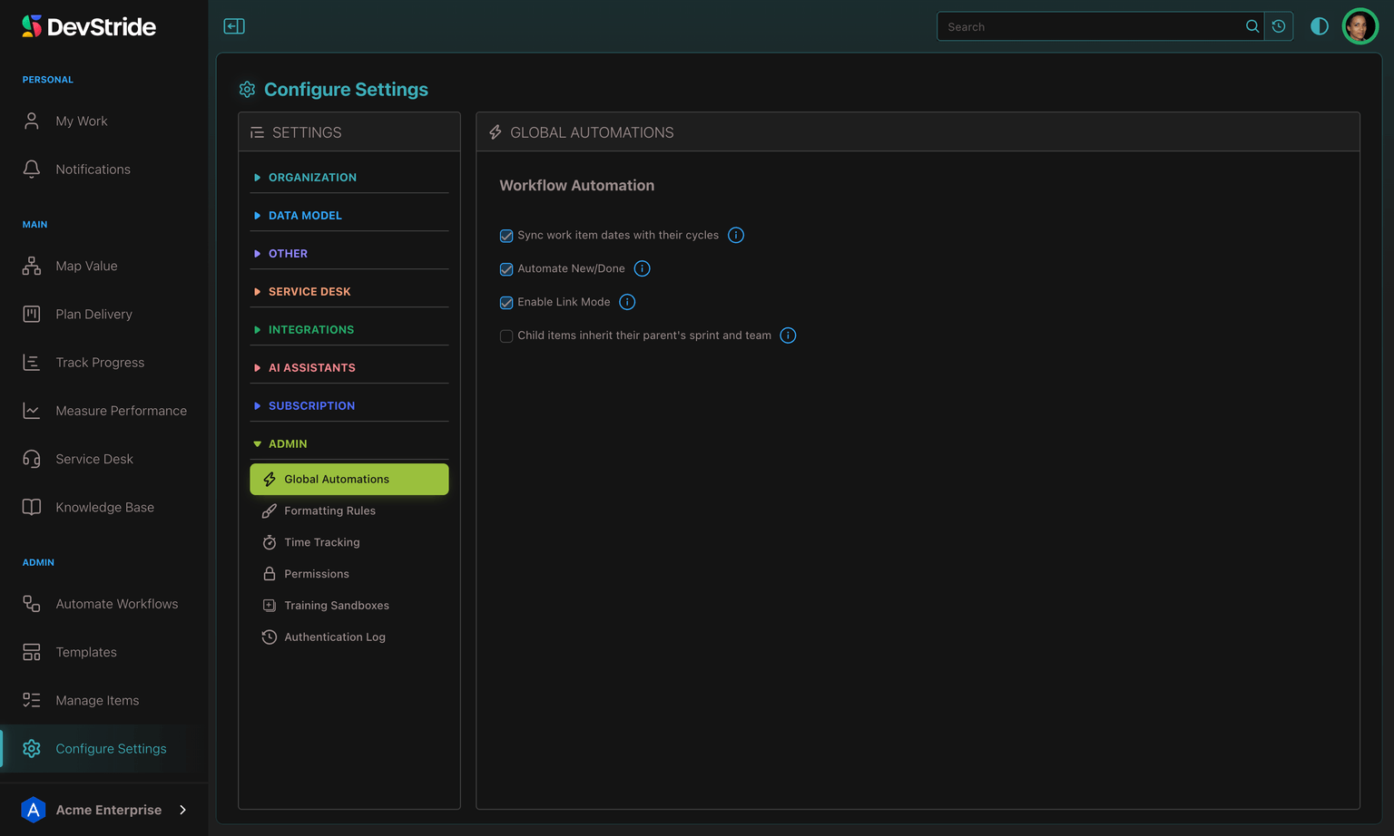This screenshot has width=1394, height=836.
Task: Click the search magnifier icon
Action: pos(1252,26)
